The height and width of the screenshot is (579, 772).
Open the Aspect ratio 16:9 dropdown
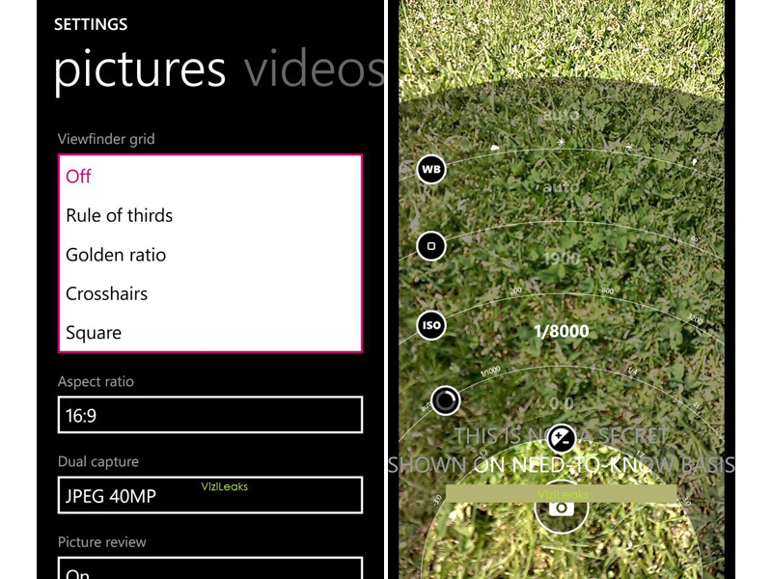coord(210,415)
